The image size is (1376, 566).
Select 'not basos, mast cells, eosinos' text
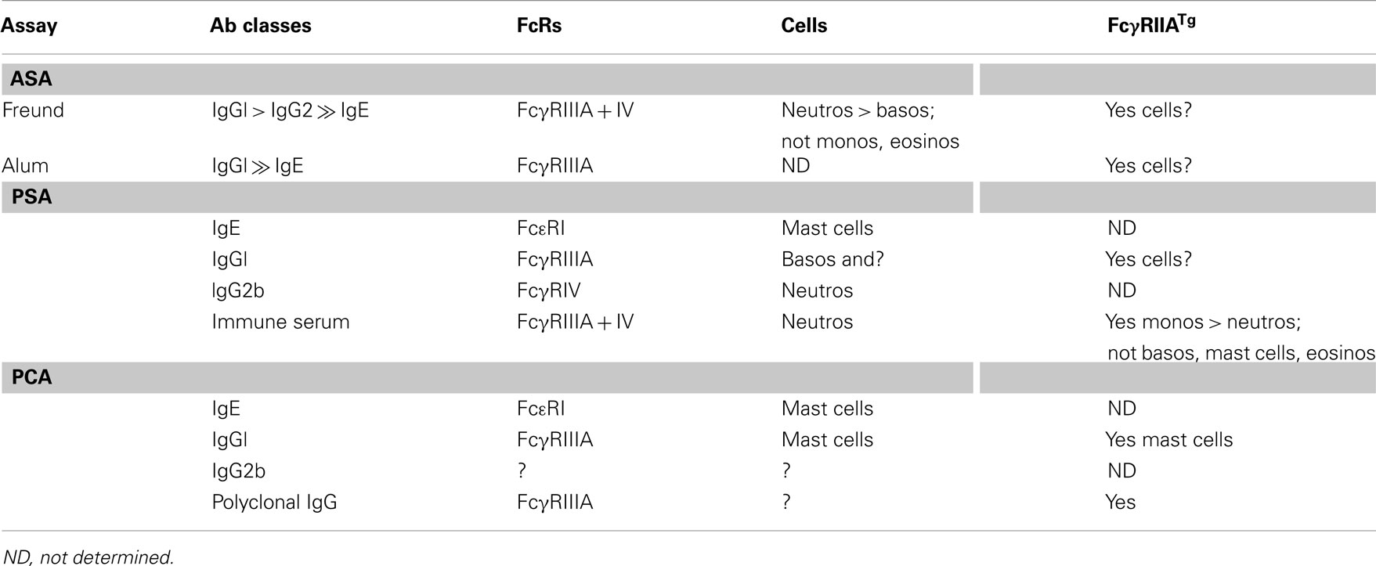pos(1241,353)
